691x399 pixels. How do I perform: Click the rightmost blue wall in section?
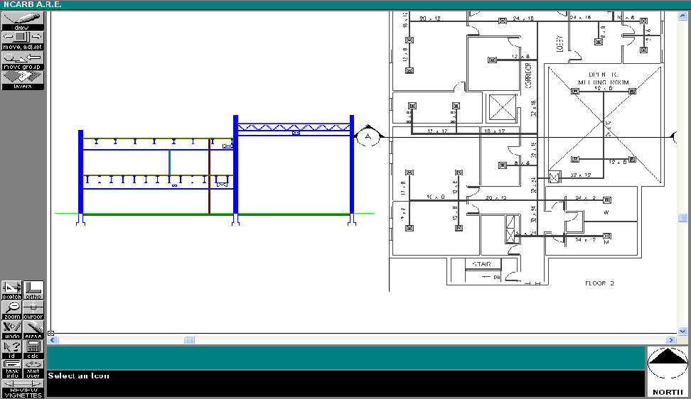[x=352, y=165]
